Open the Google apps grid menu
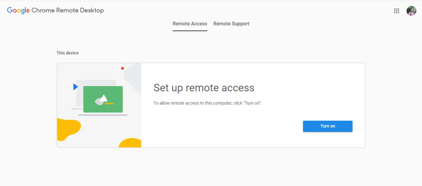422x186 pixels. (397, 11)
